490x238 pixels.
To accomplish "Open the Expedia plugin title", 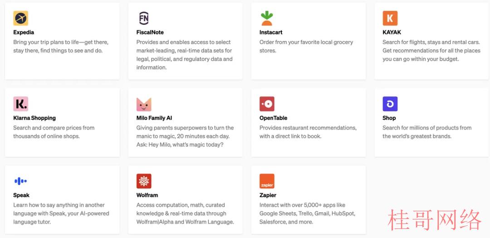I will tap(24, 33).
